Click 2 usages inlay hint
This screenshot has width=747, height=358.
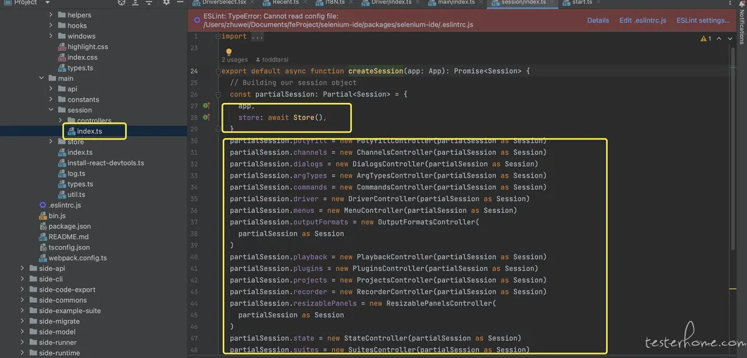235,59
